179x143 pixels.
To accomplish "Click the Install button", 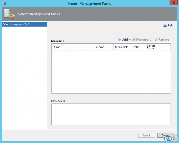I will [147, 135].
